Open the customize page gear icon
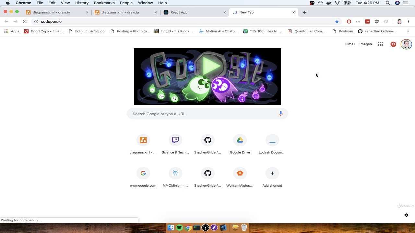The height and width of the screenshot is (233, 415). 406,215
